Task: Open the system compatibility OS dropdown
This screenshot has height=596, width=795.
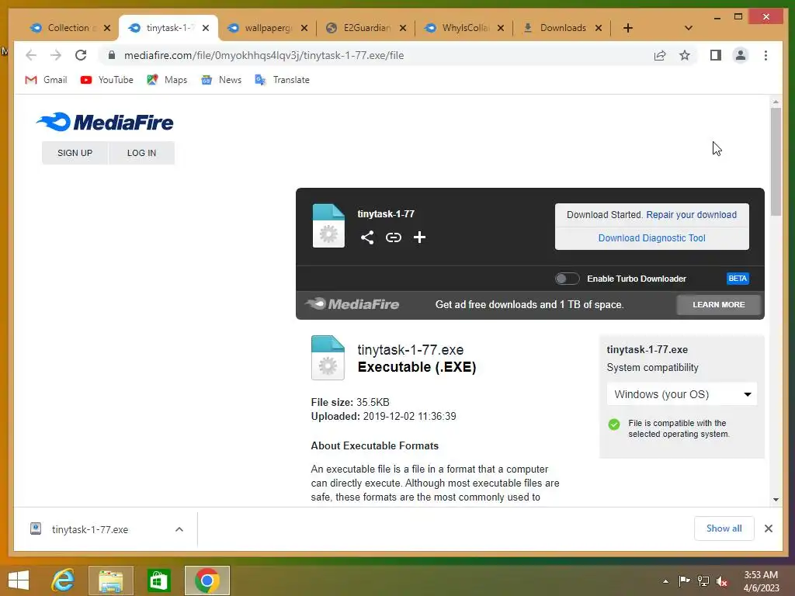Action: (x=682, y=394)
